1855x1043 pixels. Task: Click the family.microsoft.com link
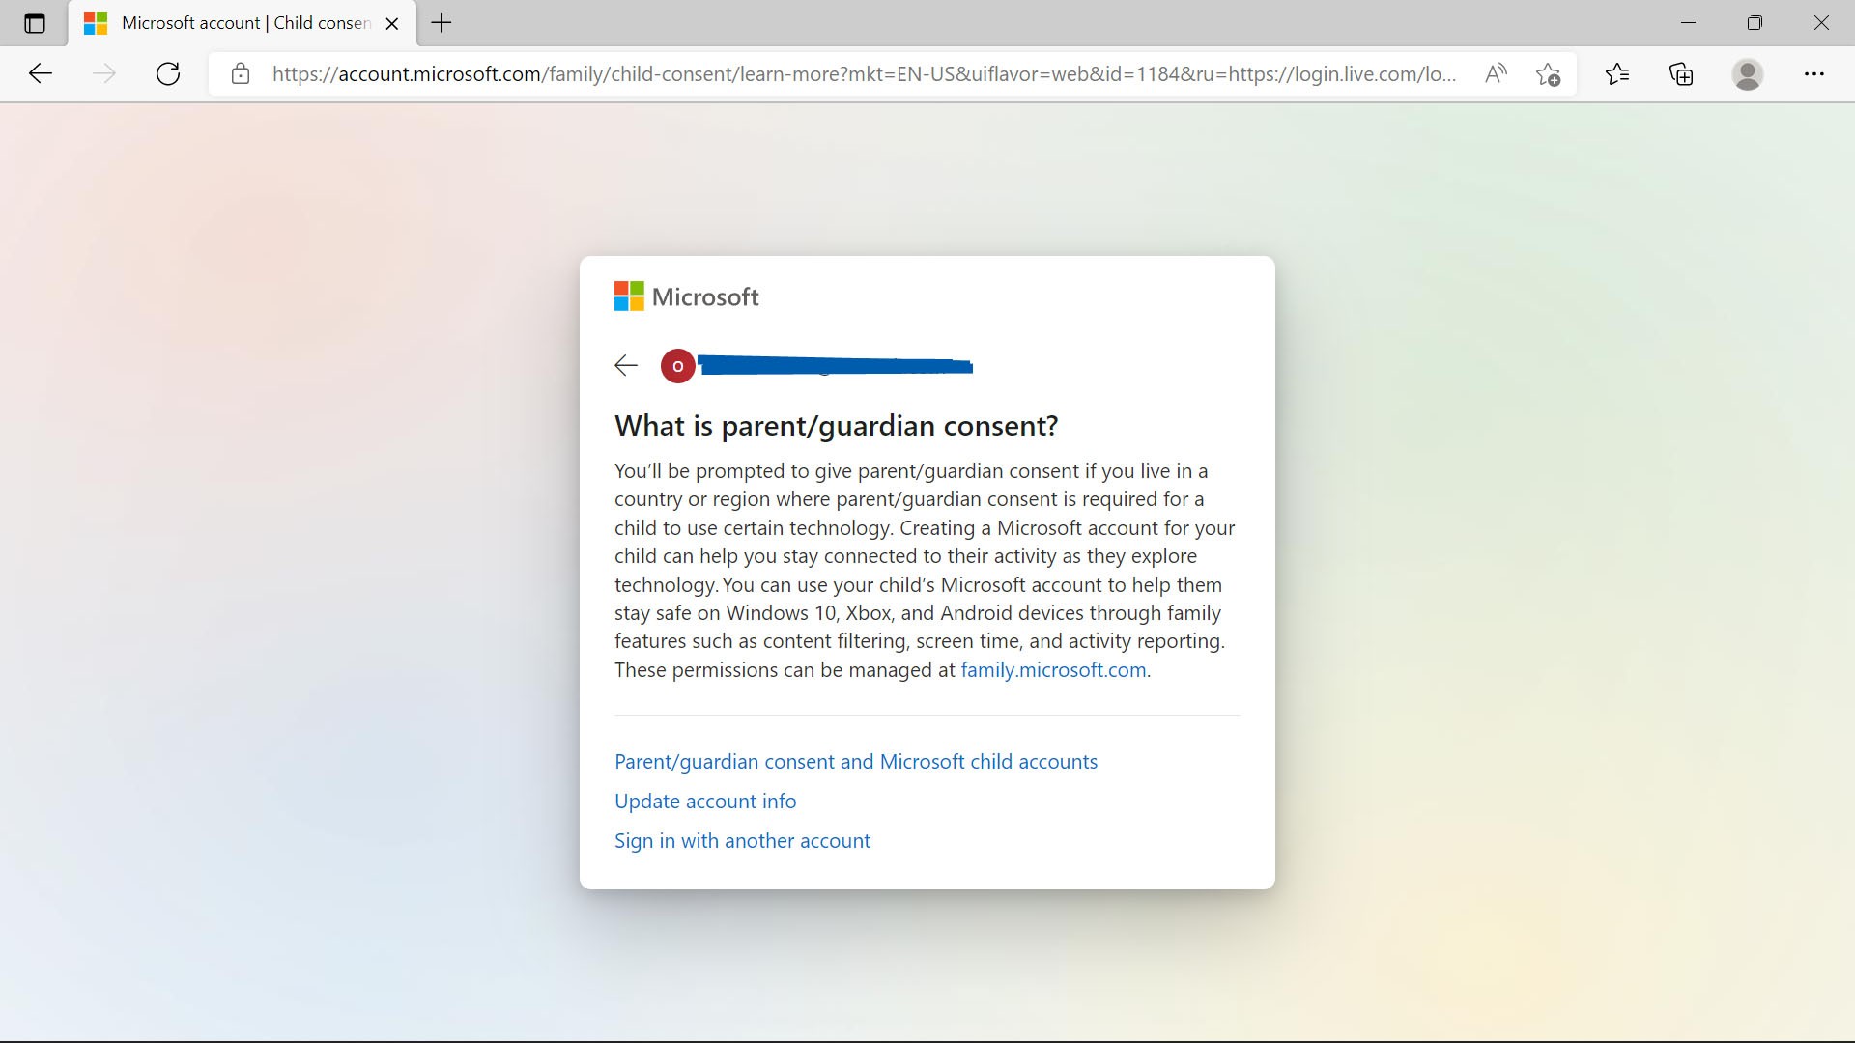pyautogui.click(x=1051, y=668)
